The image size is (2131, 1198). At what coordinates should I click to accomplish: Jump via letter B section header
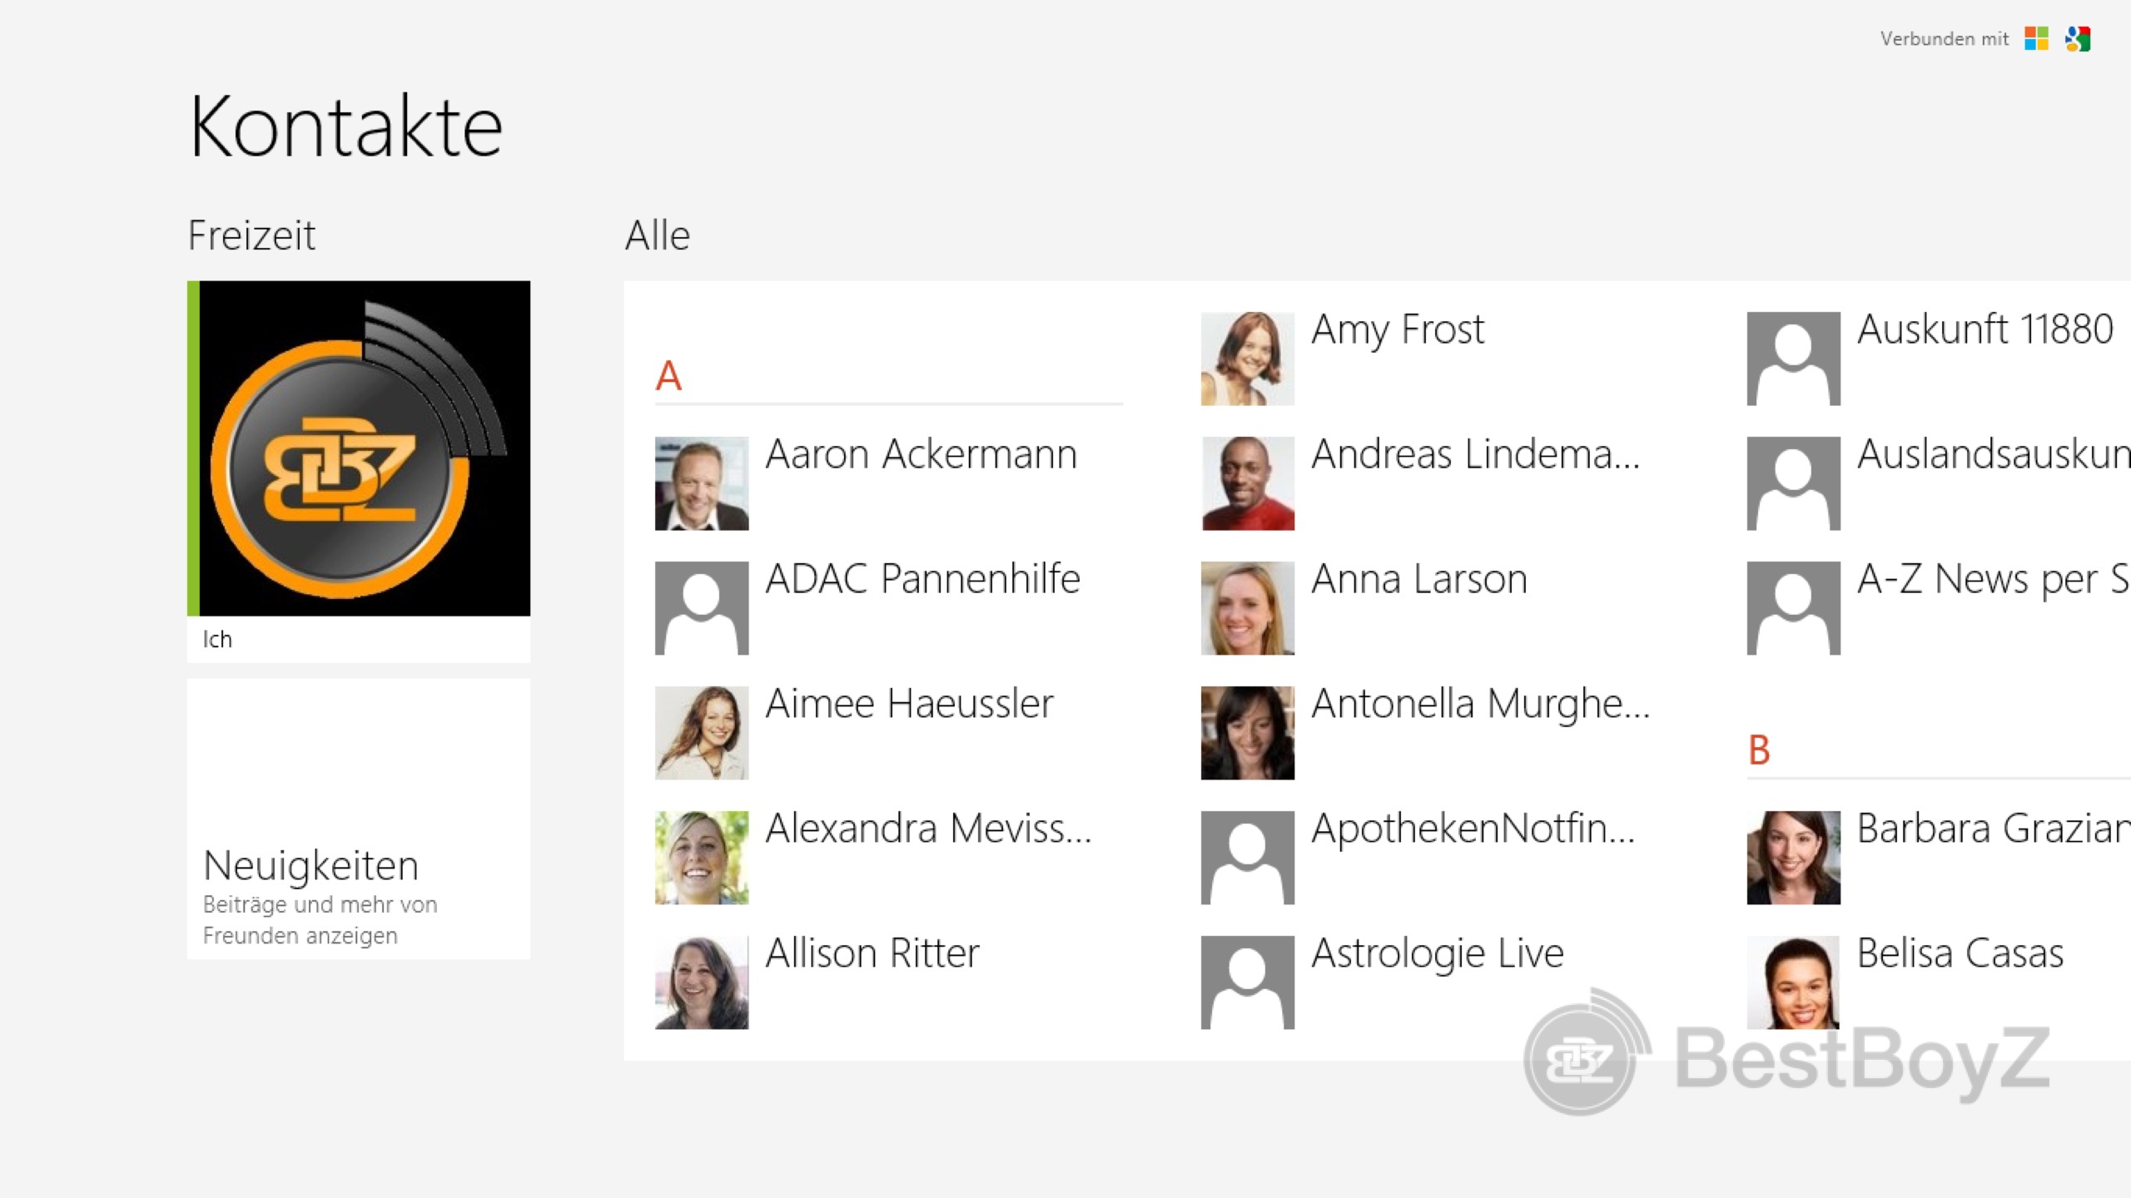click(1759, 750)
